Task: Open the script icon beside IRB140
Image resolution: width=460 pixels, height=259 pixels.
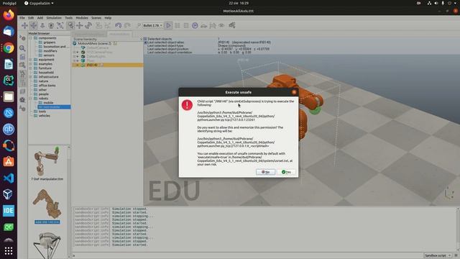Action: 102,65
